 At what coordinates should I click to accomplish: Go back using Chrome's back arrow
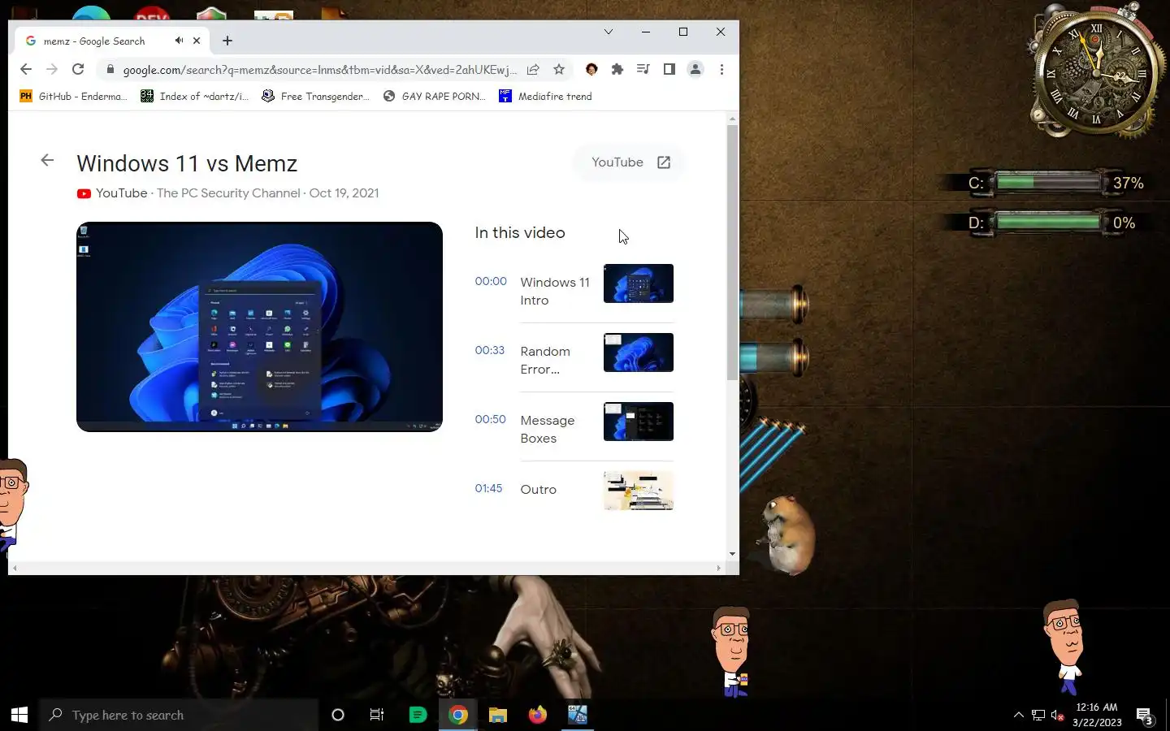point(26,70)
